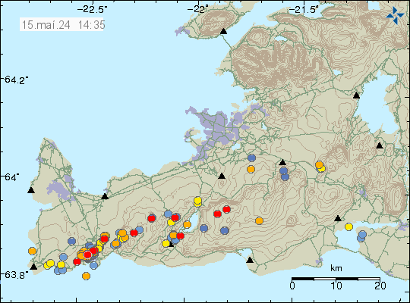Click the orange dot overlapping a yellow dot in the northeast
Screen dimensions: 410x303
coord(319,165)
